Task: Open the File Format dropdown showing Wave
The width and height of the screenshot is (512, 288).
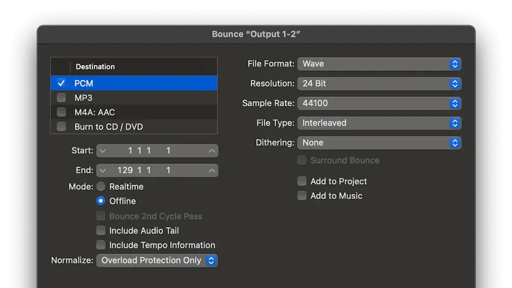Action: tap(379, 64)
